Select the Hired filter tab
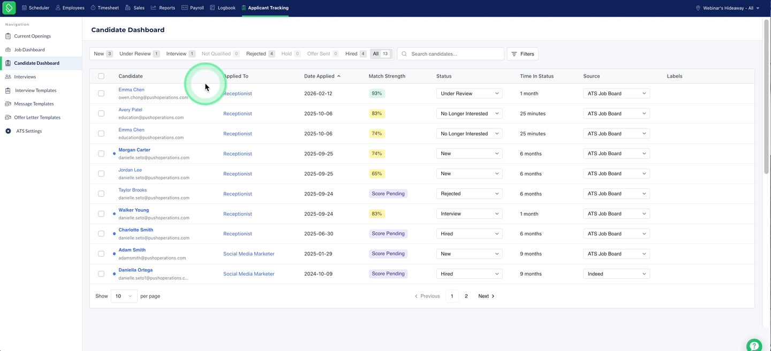 [356, 54]
